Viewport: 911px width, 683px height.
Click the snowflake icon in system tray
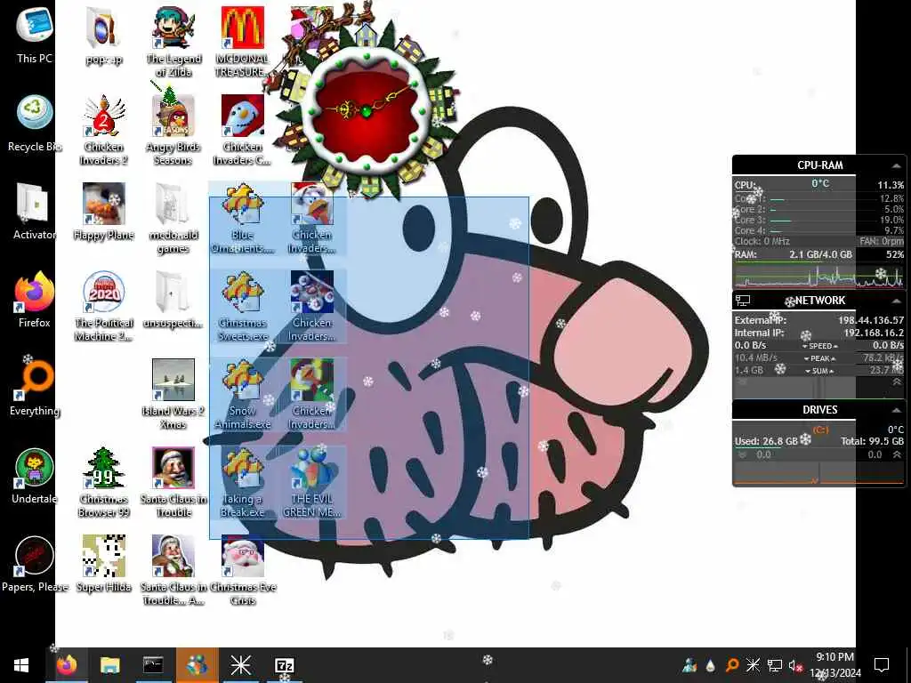click(753, 665)
